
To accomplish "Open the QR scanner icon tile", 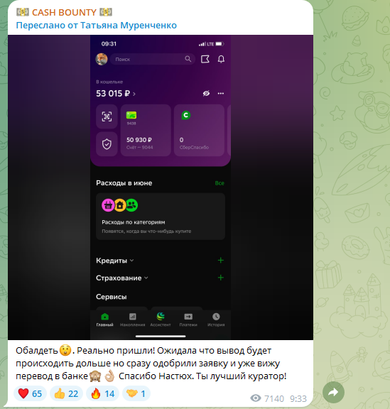I will [x=107, y=116].
